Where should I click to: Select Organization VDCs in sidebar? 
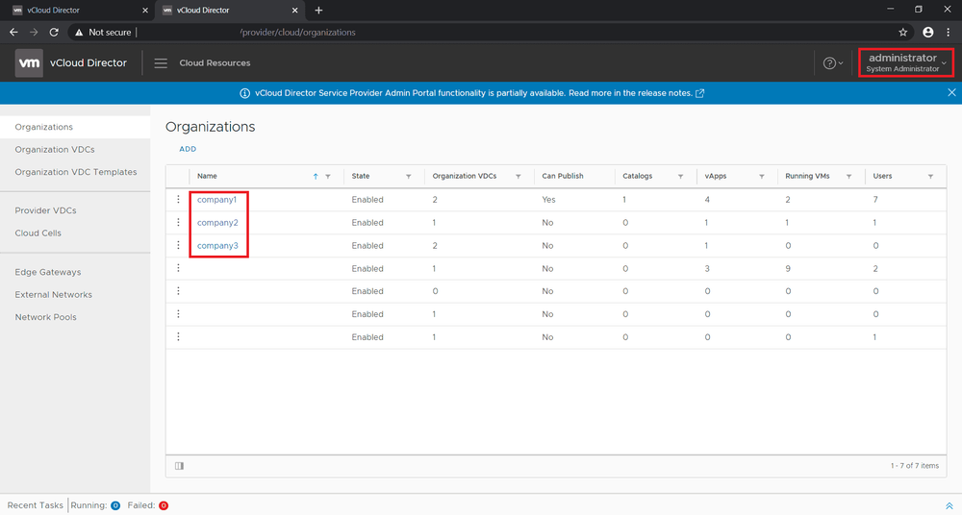(x=55, y=150)
